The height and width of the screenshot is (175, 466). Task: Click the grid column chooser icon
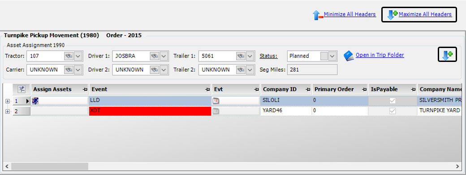pyautogui.click(x=22, y=89)
